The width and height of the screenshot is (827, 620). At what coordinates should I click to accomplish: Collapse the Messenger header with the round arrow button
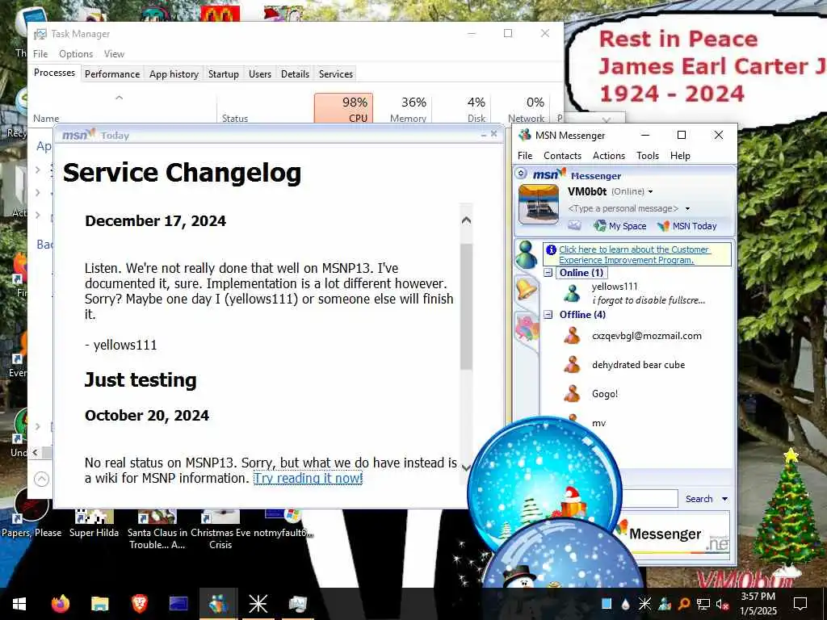(521, 173)
